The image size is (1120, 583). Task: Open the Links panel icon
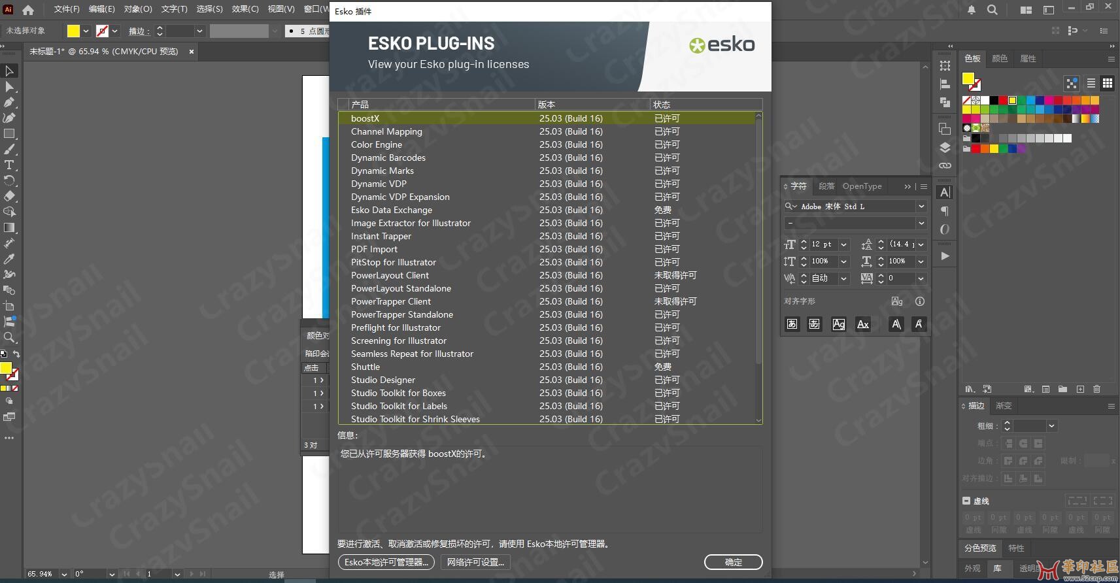(x=945, y=165)
